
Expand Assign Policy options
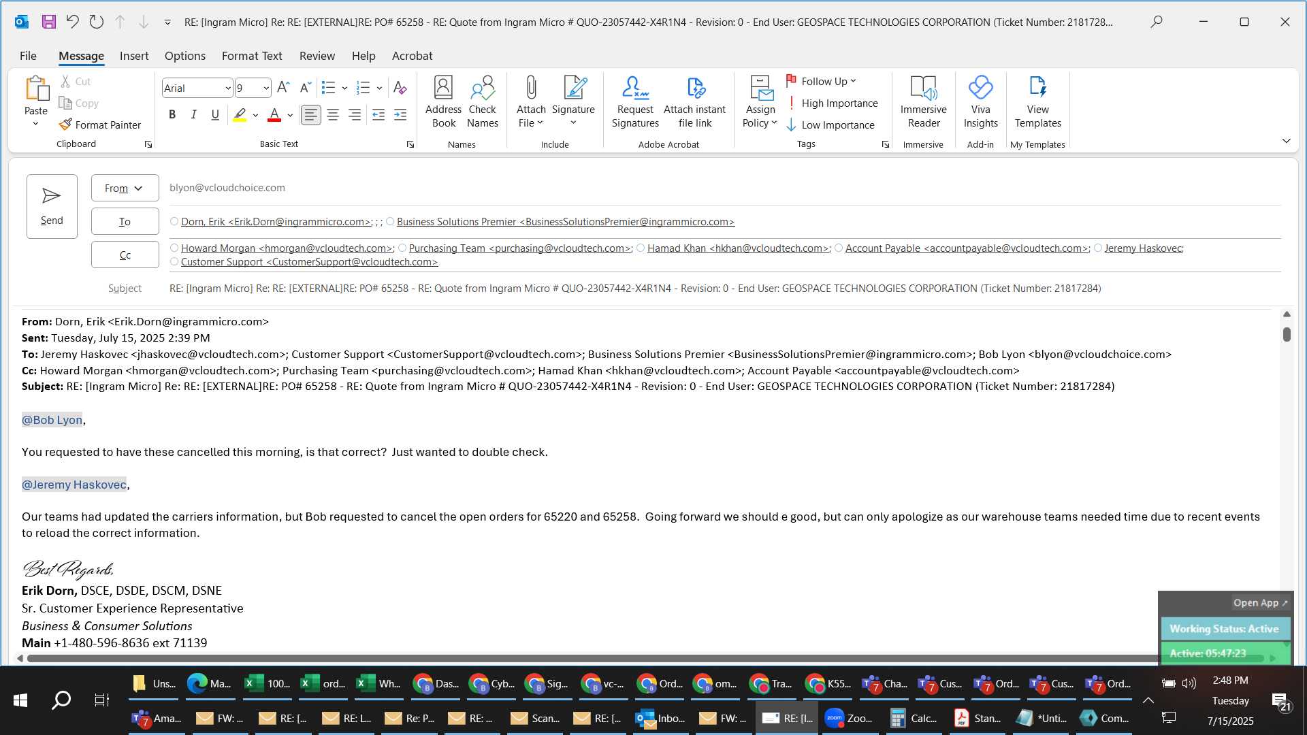coord(760,102)
